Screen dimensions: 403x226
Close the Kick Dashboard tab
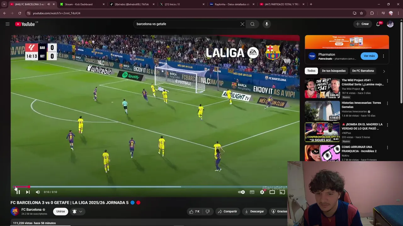click(x=104, y=4)
